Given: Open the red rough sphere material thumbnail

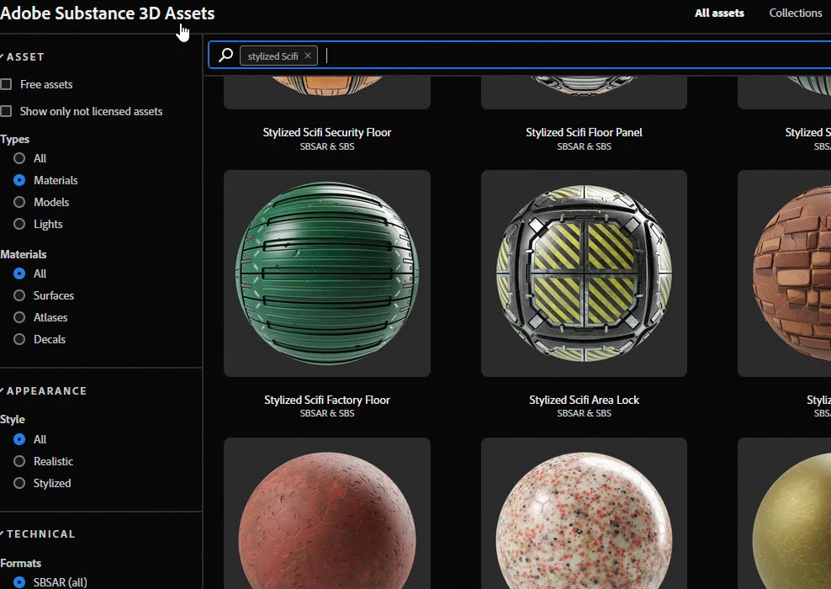Looking at the screenshot, I should point(327,513).
